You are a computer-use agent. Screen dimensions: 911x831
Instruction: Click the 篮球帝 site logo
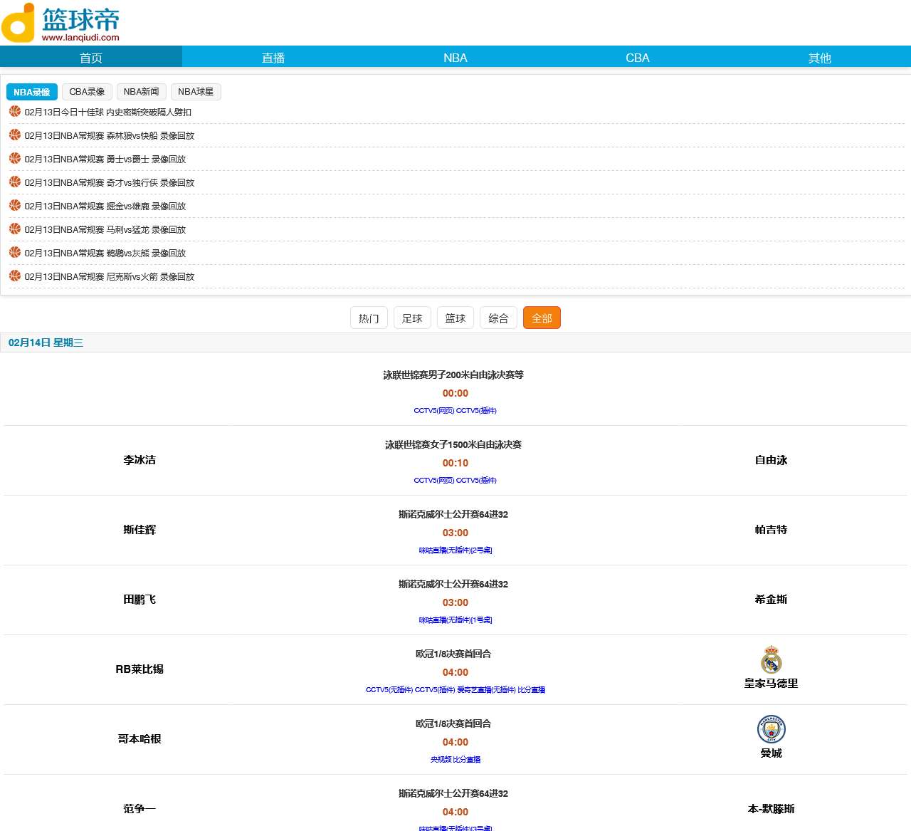click(x=60, y=23)
